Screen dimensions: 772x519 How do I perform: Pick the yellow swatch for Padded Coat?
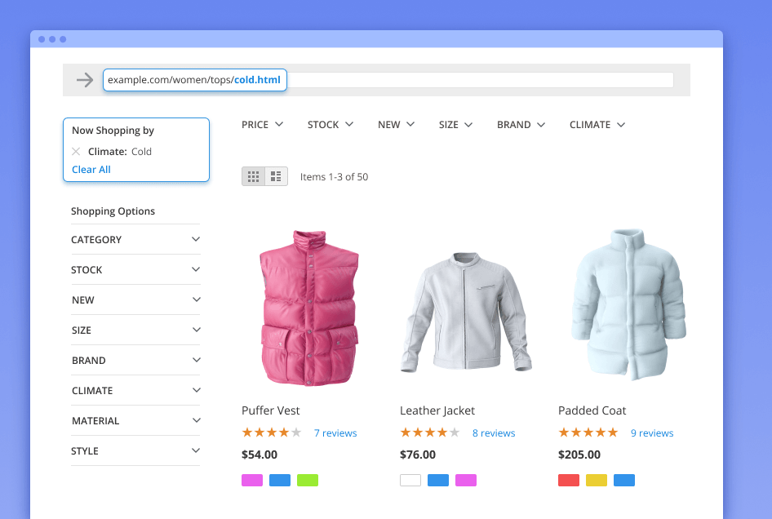pos(597,480)
